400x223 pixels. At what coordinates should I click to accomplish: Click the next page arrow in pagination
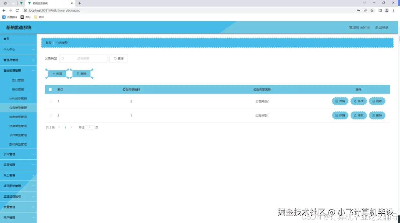point(71,128)
